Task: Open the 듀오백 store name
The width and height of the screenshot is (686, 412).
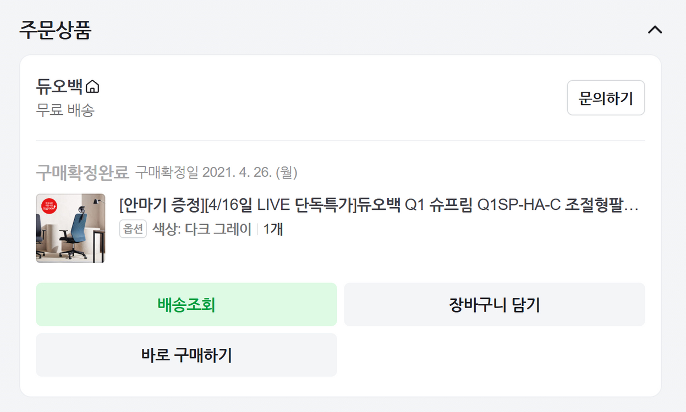Action: (59, 86)
